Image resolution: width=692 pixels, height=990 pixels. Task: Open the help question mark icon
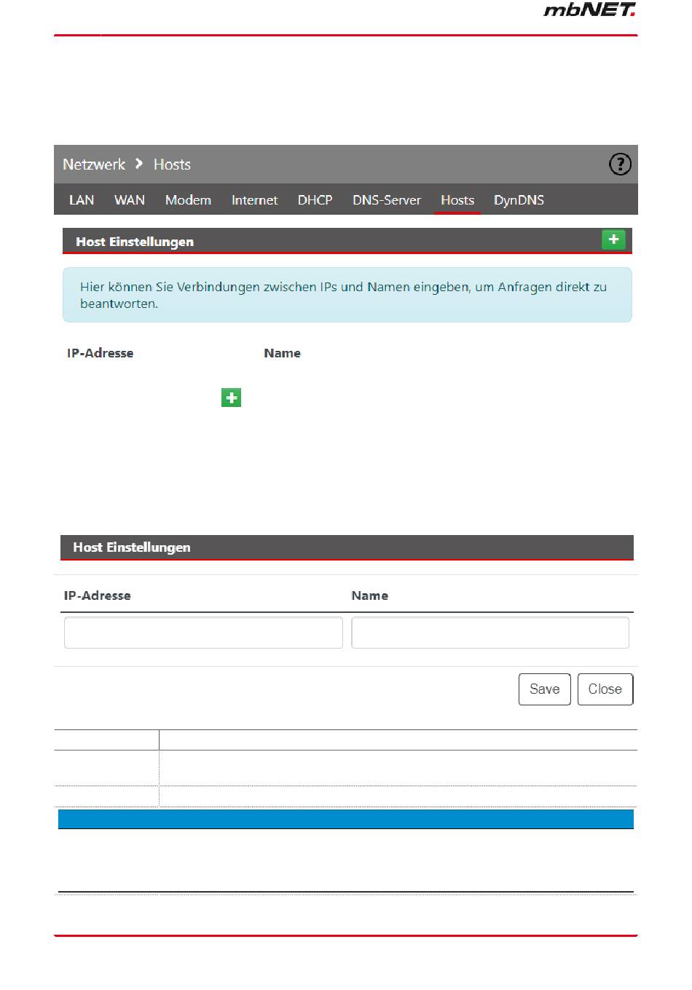620,165
